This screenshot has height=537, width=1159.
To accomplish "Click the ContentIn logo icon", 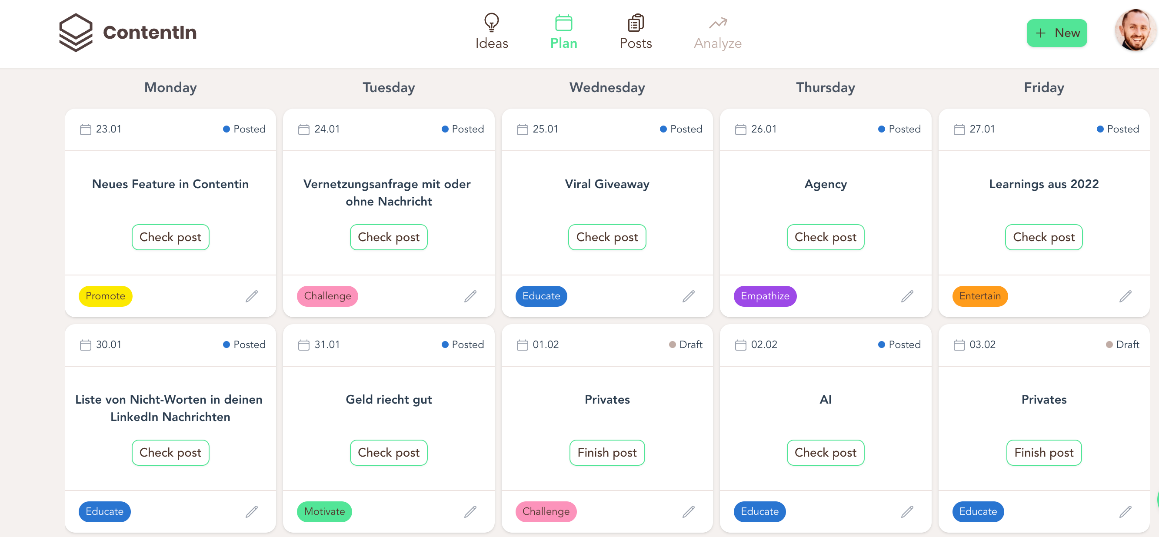I will [76, 33].
